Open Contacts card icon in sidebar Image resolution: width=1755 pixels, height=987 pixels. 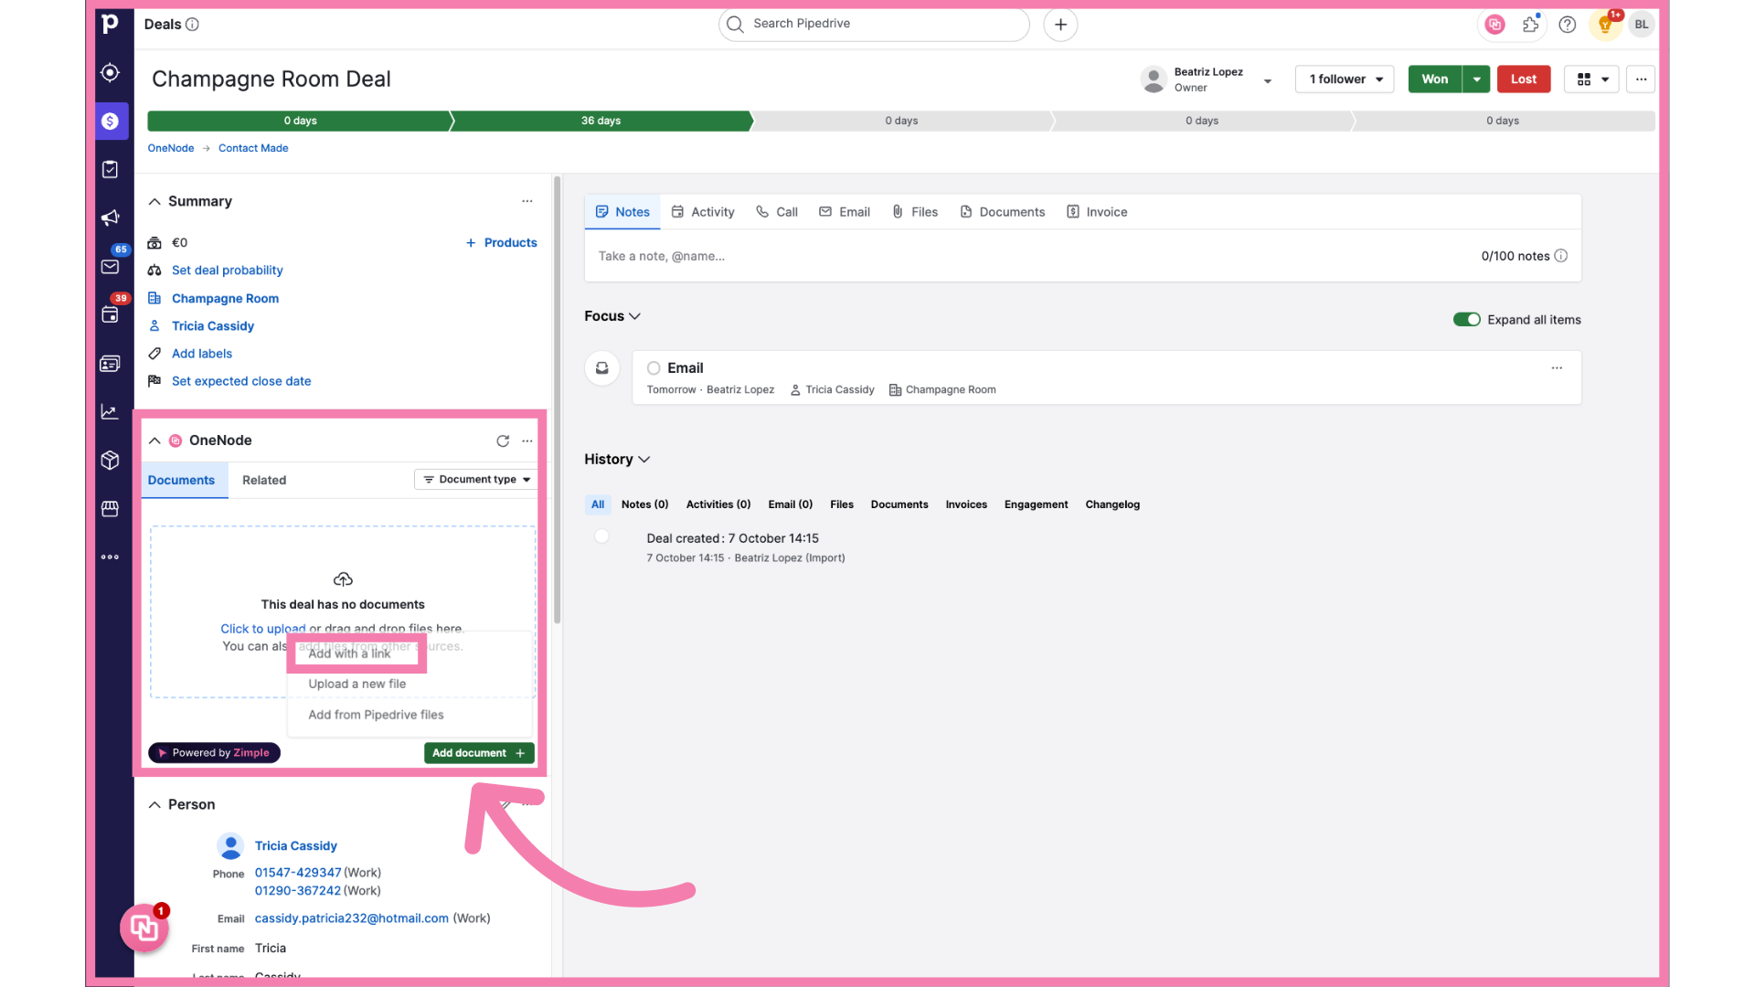pyautogui.click(x=110, y=363)
